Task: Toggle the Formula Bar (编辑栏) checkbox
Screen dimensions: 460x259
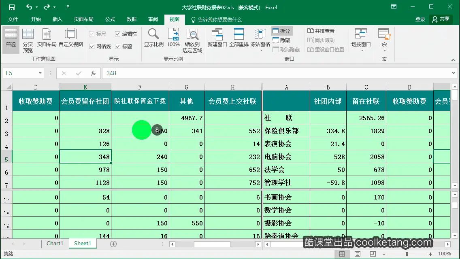Action: click(x=126, y=34)
